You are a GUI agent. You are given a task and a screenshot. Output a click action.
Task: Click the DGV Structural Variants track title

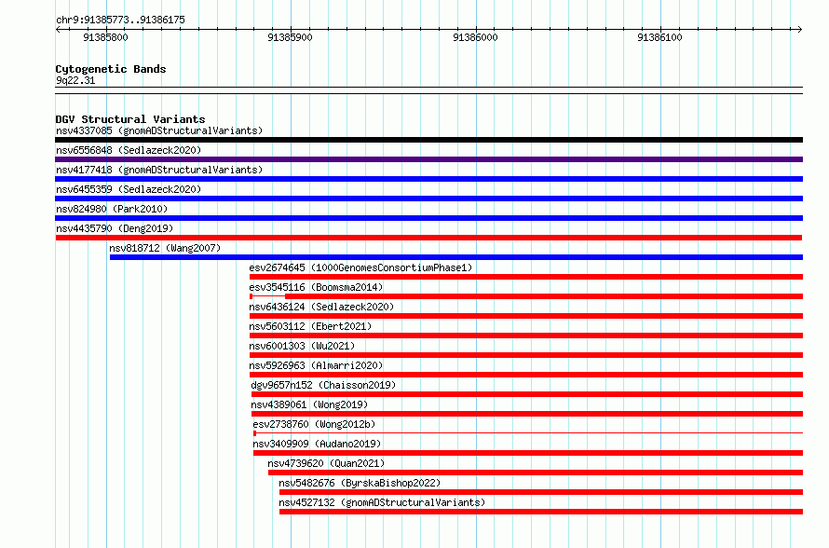coord(130,119)
